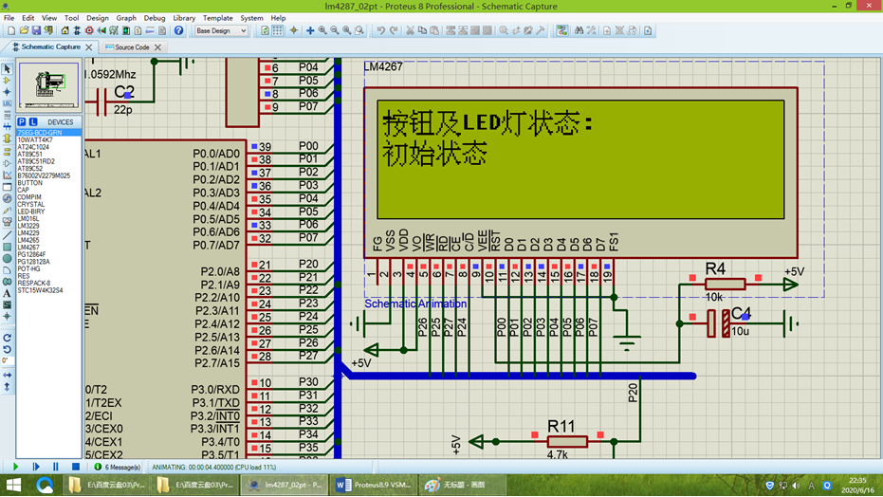Step the simulation by one frame
883x497 pixels.
point(35,467)
